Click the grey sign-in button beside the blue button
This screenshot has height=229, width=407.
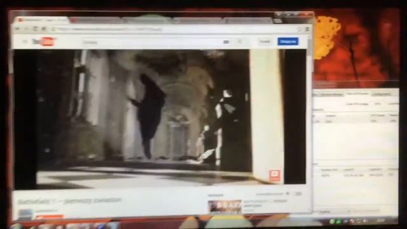265,41
